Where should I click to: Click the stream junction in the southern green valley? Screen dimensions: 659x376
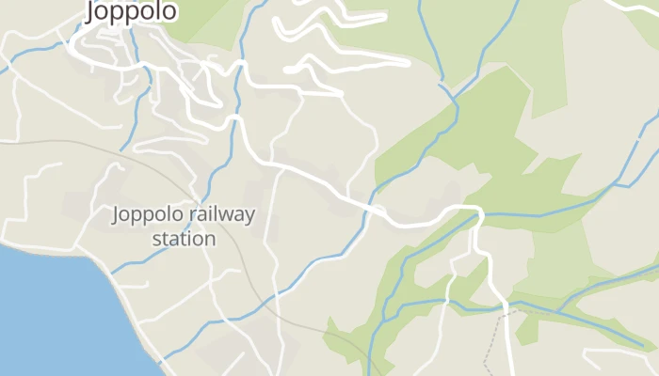[x=384, y=321]
